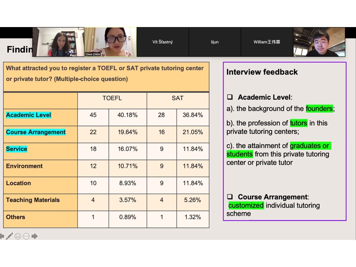
Task: Click the Teaching Materials row label
Action: [33, 200]
